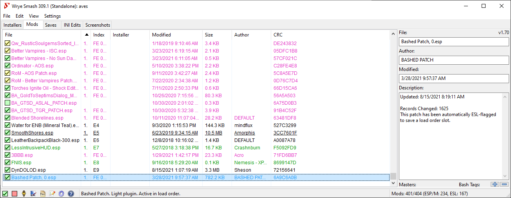Toggle the Bashed Patch, 0.esp checkbox
Image resolution: width=511 pixels, height=198 pixels.
point(7,178)
